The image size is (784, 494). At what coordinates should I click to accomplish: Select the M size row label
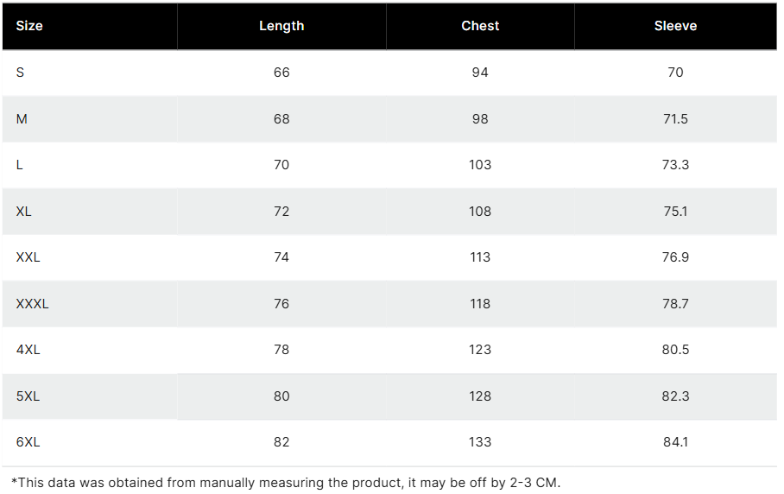[x=22, y=119]
